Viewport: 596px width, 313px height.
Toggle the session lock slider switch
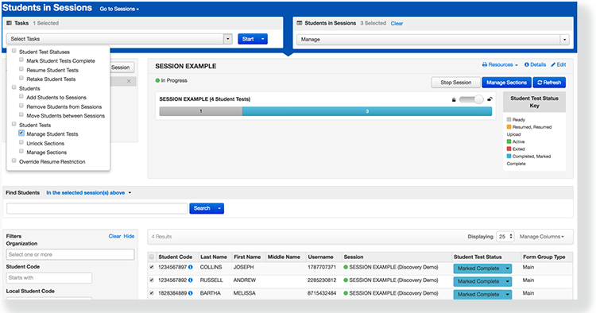[471, 99]
